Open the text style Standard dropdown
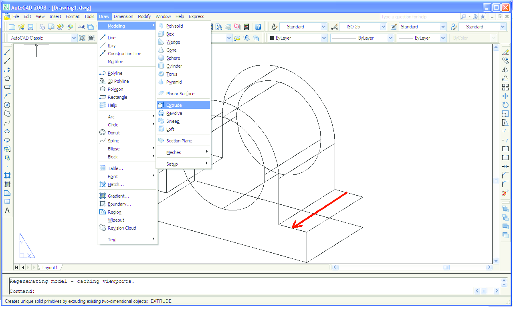 [x=324, y=27]
